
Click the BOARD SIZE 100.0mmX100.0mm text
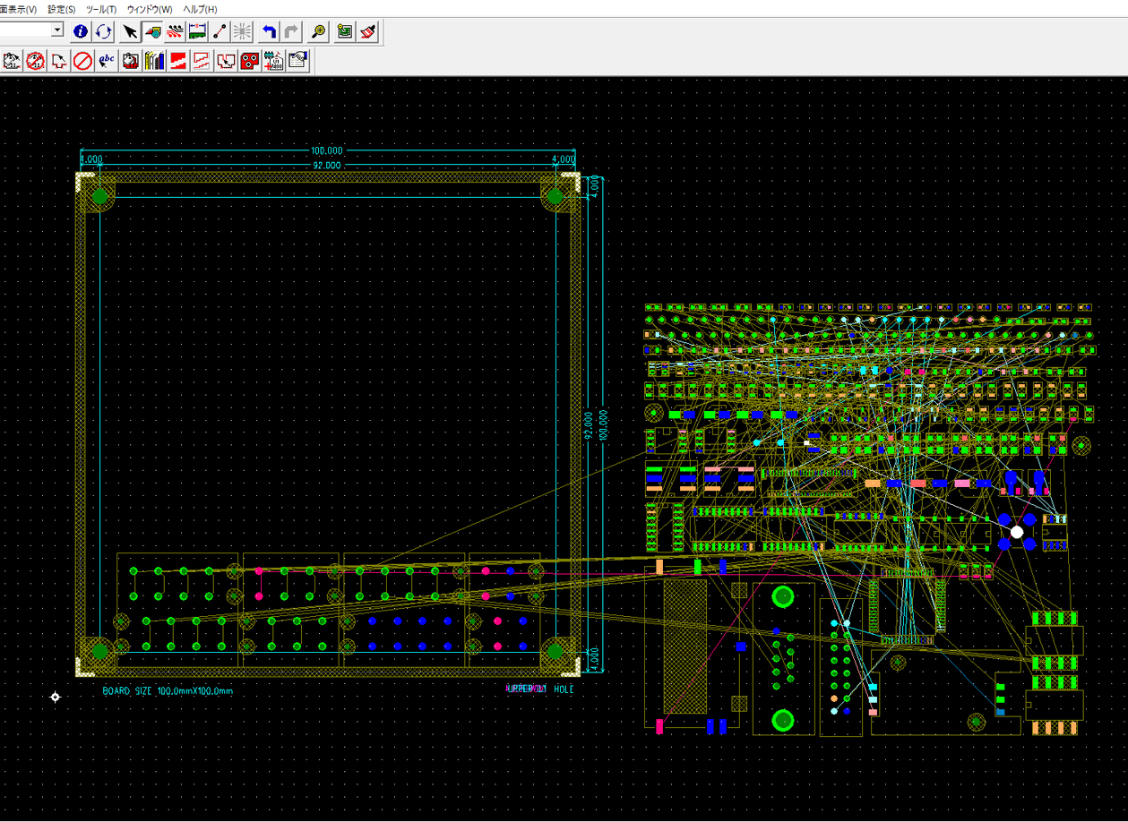pyautogui.click(x=168, y=690)
